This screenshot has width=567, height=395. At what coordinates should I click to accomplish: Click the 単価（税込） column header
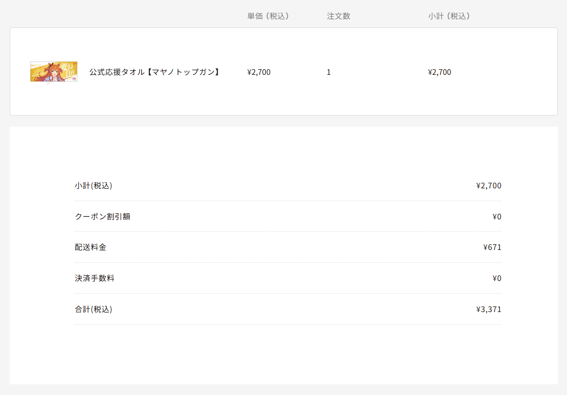(268, 16)
